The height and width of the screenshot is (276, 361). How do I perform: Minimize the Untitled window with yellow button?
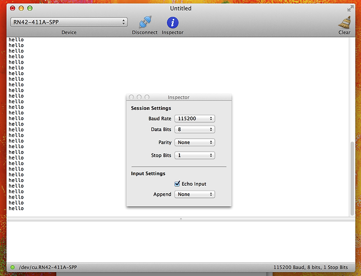21,9
